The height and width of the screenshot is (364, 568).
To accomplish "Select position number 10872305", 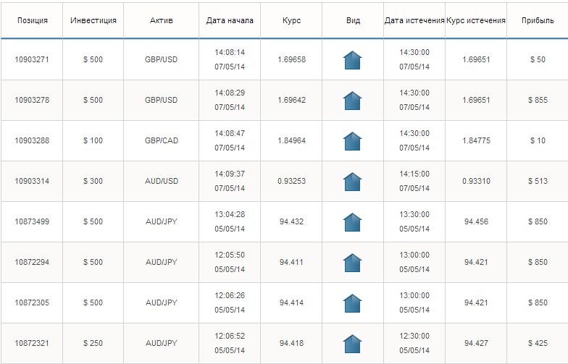I will point(32,302).
